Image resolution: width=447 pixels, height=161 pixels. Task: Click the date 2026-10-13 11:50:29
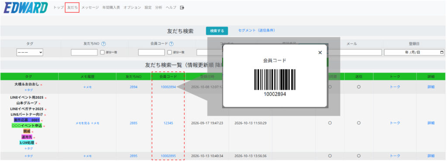(x=250, y=123)
